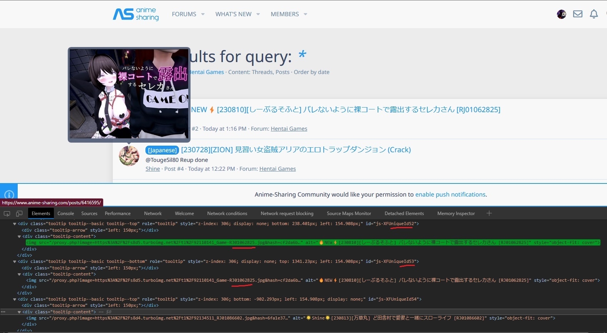The height and width of the screenshot is (333, 607).
Task: Open the alerts bell icon
Action: coord(594,14)
